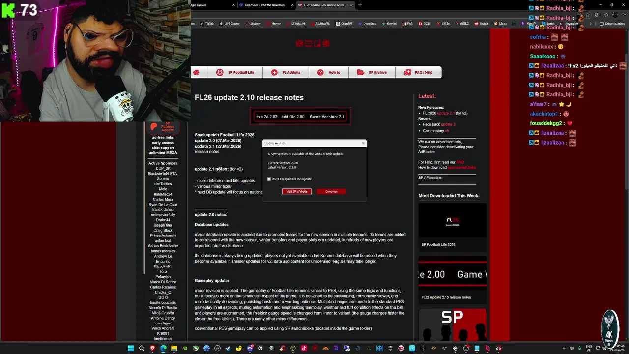Click sponsor name DDP_2K
Viewport: 629px width, 354px height.
[x=163, y=168]
